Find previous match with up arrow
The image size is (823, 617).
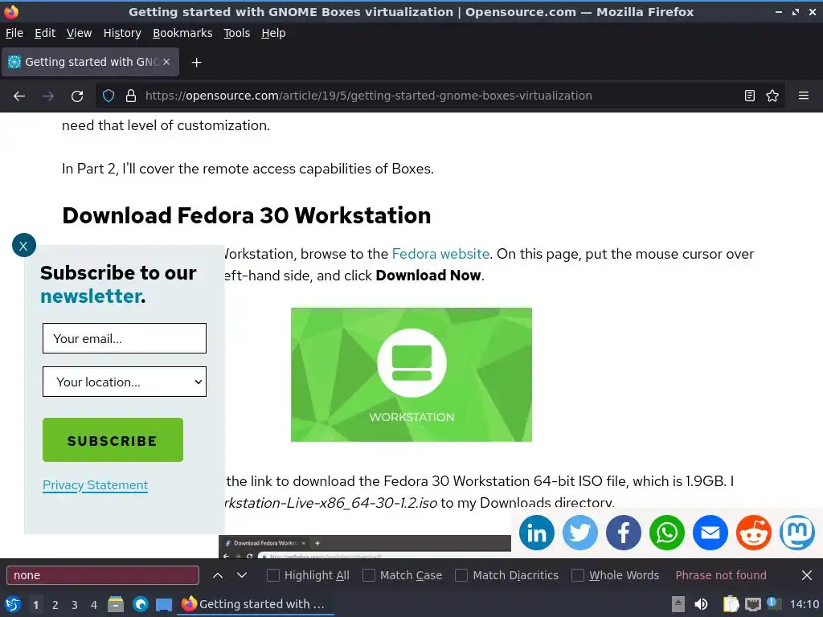point(218,575)
